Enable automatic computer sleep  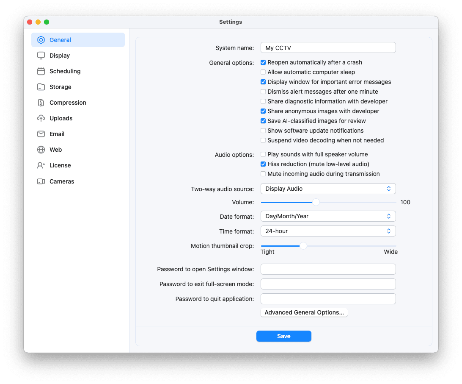[x=263, y=72]
